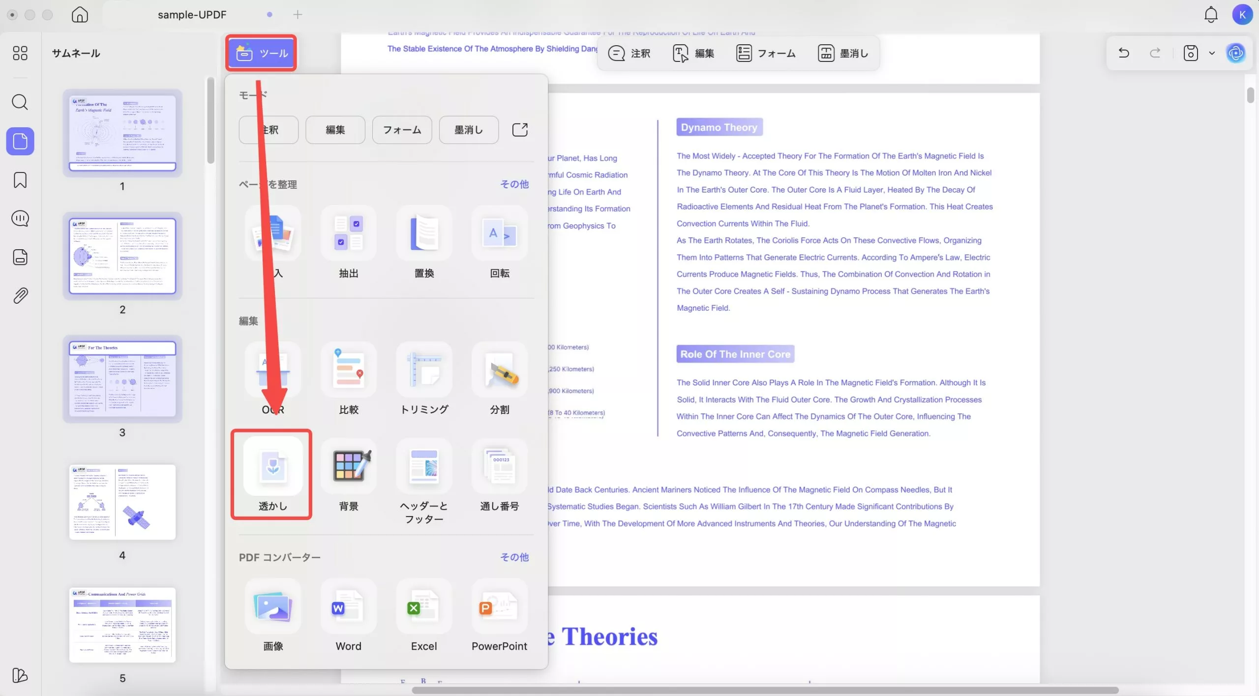Expand その他 beside PDF コンバーター
The image size is (1259, 696).
(514, 557)
